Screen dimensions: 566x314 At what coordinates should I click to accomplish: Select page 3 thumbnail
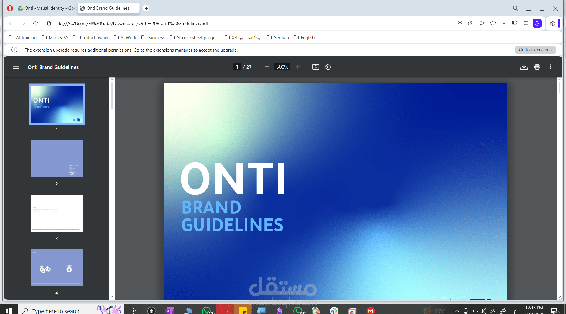point(57,213)
